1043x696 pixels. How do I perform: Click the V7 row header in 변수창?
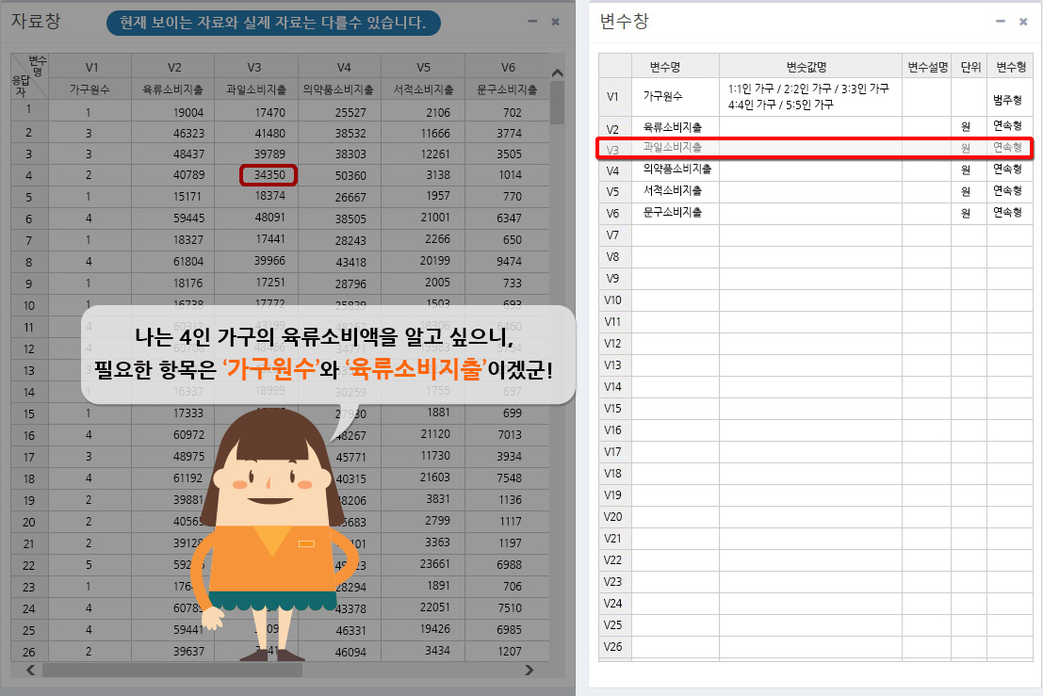(x=613, y=235)
